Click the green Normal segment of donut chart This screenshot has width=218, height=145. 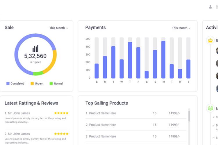38,73
